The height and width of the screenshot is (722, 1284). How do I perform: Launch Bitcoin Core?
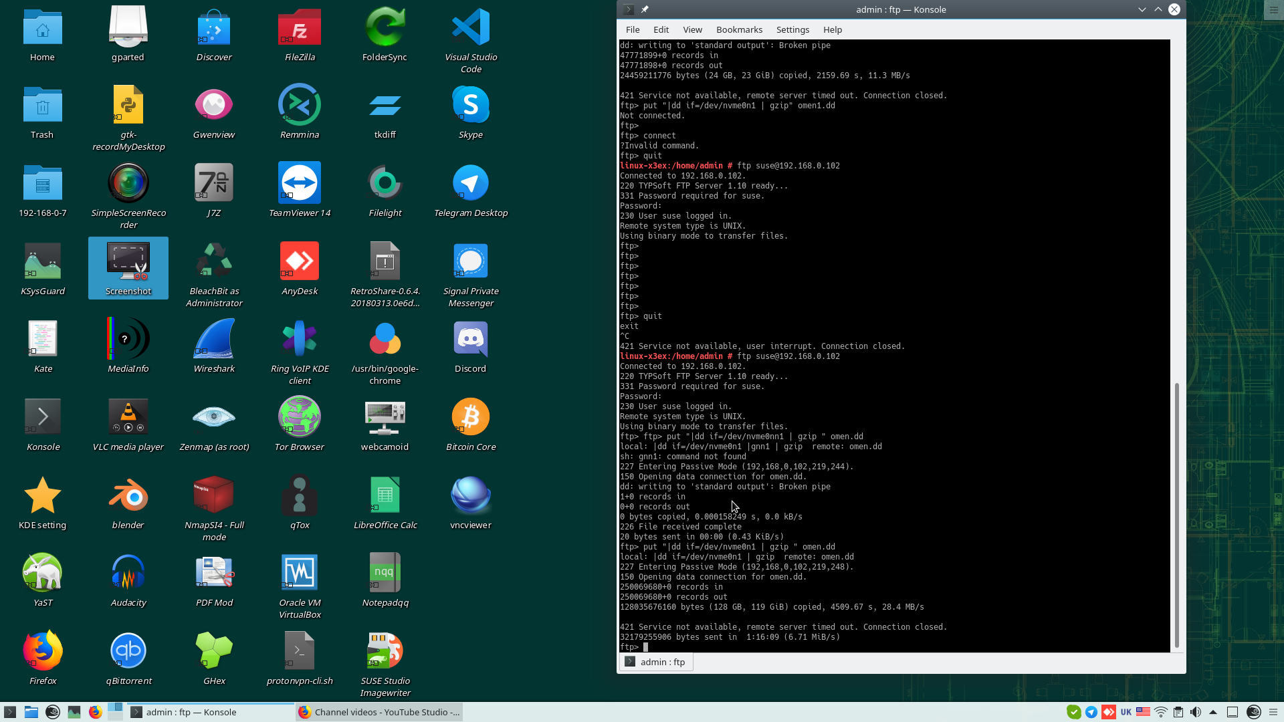click(470, 416)
